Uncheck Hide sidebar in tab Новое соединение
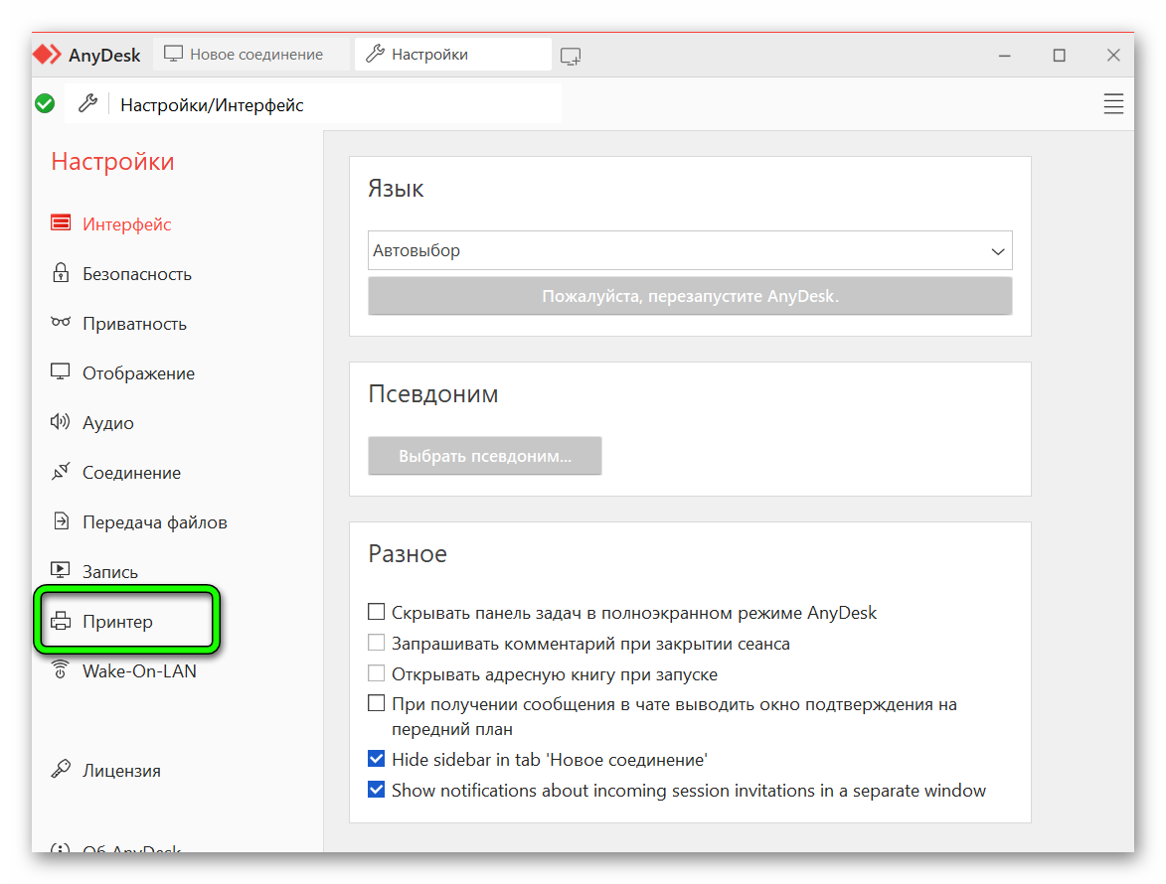 tap(377, 759)
